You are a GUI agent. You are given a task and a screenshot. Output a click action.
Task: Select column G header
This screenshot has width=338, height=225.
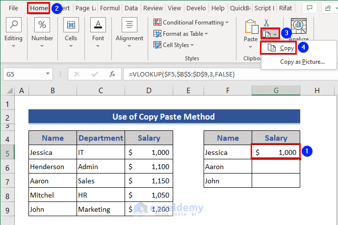276,91
